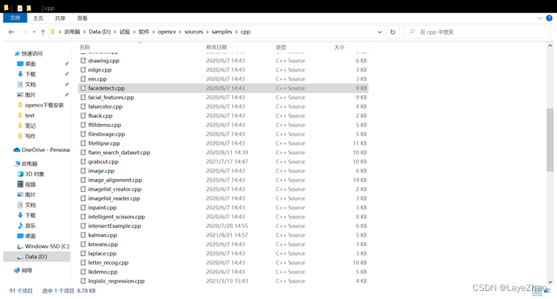Image resolution: width=557 pixels, height=299 pixels.
Task: Click the 3D 对象 cube icon
Action: click(20, 174)
